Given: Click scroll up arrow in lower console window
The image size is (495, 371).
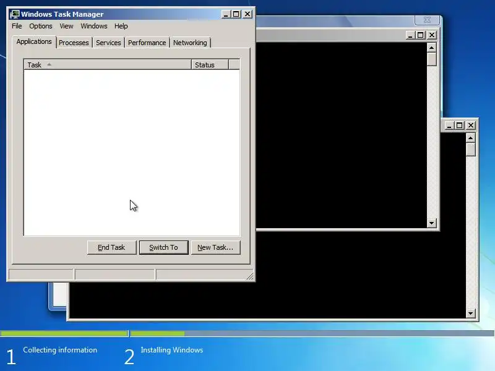Looking at the screenshot, I should pyautogui.click(x=470, y=138).
